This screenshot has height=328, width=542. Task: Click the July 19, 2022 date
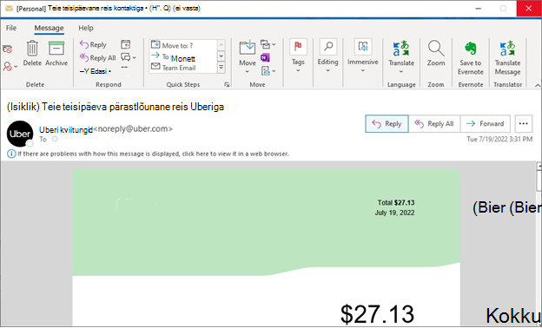(x=394, y=213)
